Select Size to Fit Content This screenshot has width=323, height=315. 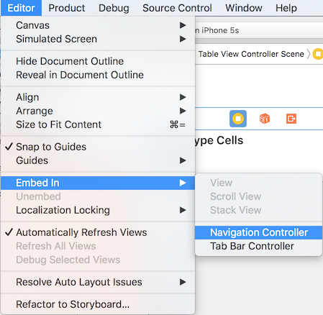coord(98,124)
